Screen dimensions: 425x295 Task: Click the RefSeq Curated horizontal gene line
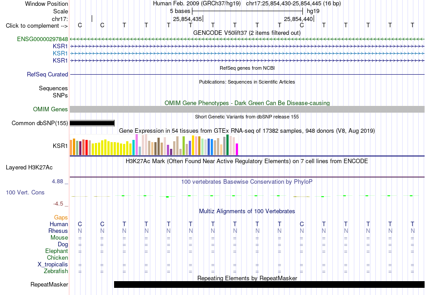click(x=247, y=74)
